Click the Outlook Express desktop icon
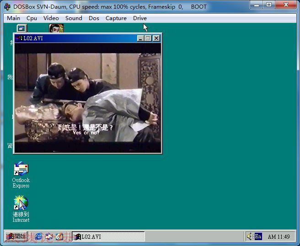This screenshot has width=300, height=246. pos(21,175)
